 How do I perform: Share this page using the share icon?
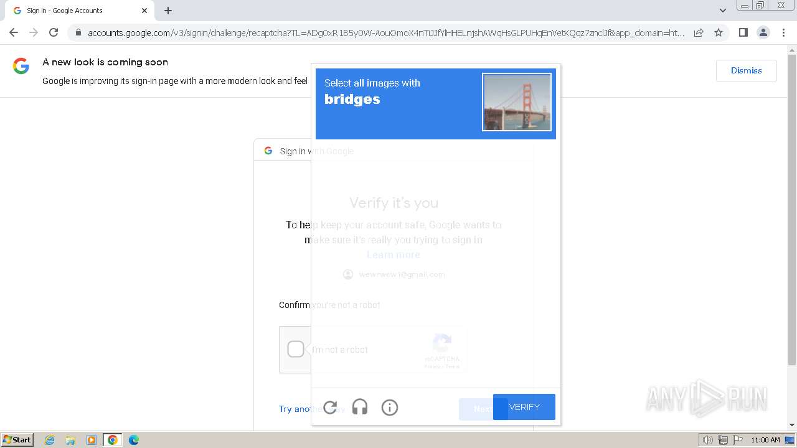[x=699, y=32]
